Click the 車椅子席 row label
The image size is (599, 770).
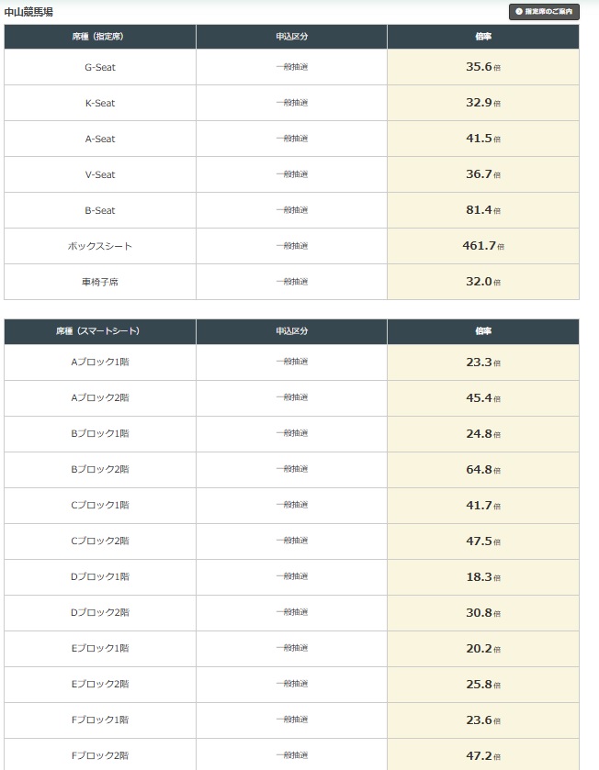click(99, 282)
